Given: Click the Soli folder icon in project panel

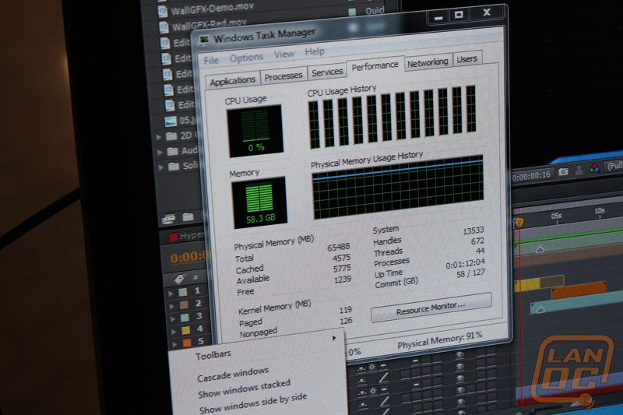Looking at the screenshot, I should point(174,167).
